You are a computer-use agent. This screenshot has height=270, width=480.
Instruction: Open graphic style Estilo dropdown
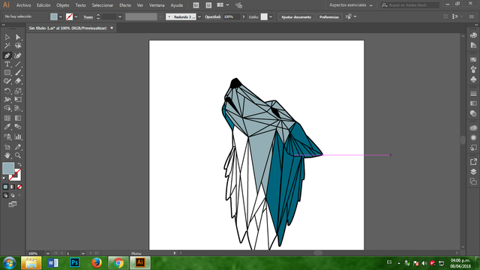(x=271, y=16)
